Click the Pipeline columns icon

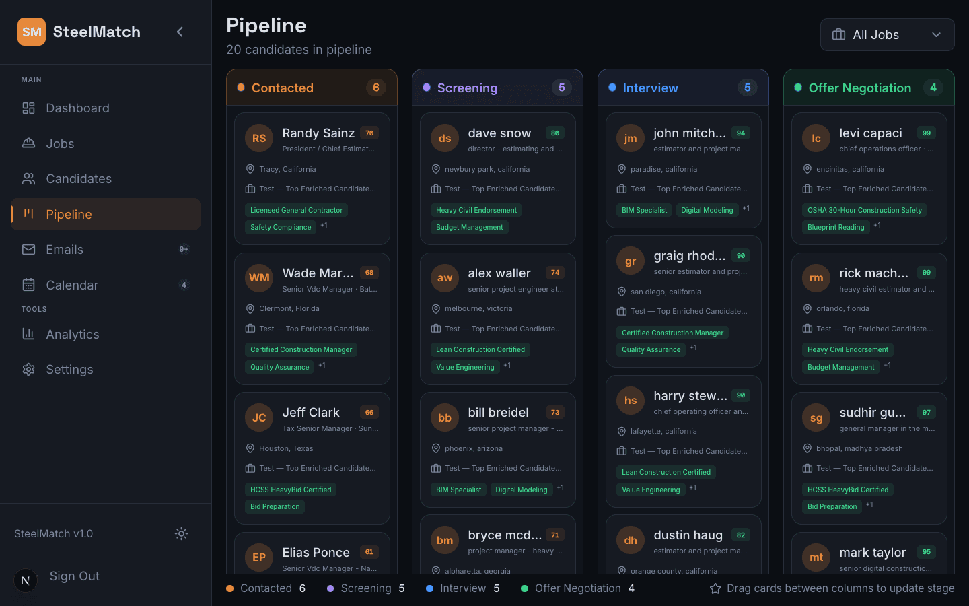point(28,213)
